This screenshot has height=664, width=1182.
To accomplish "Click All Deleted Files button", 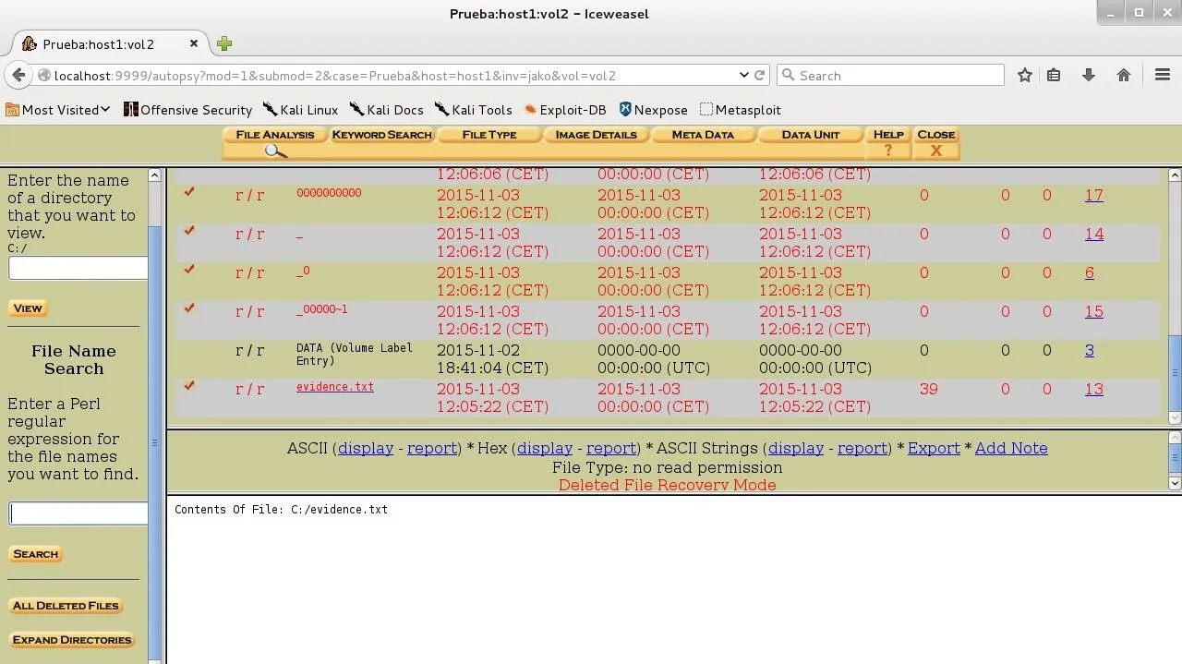I will (x=66, y=606).
